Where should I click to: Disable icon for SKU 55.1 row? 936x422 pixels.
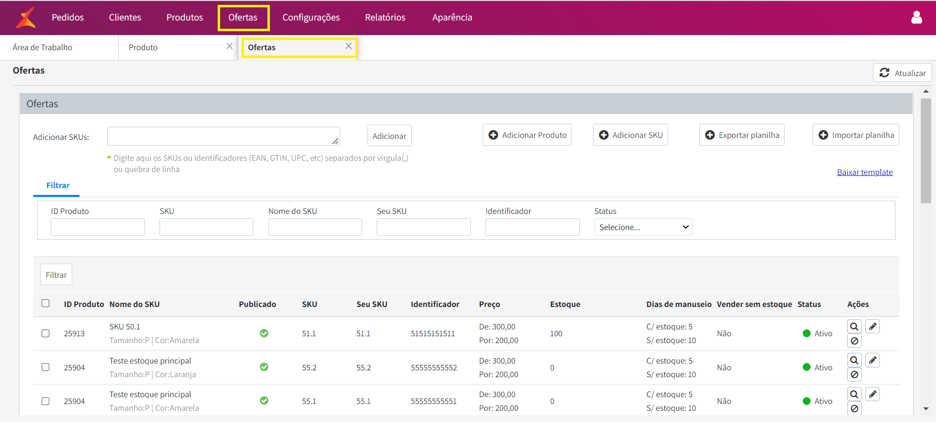point(854,408)
